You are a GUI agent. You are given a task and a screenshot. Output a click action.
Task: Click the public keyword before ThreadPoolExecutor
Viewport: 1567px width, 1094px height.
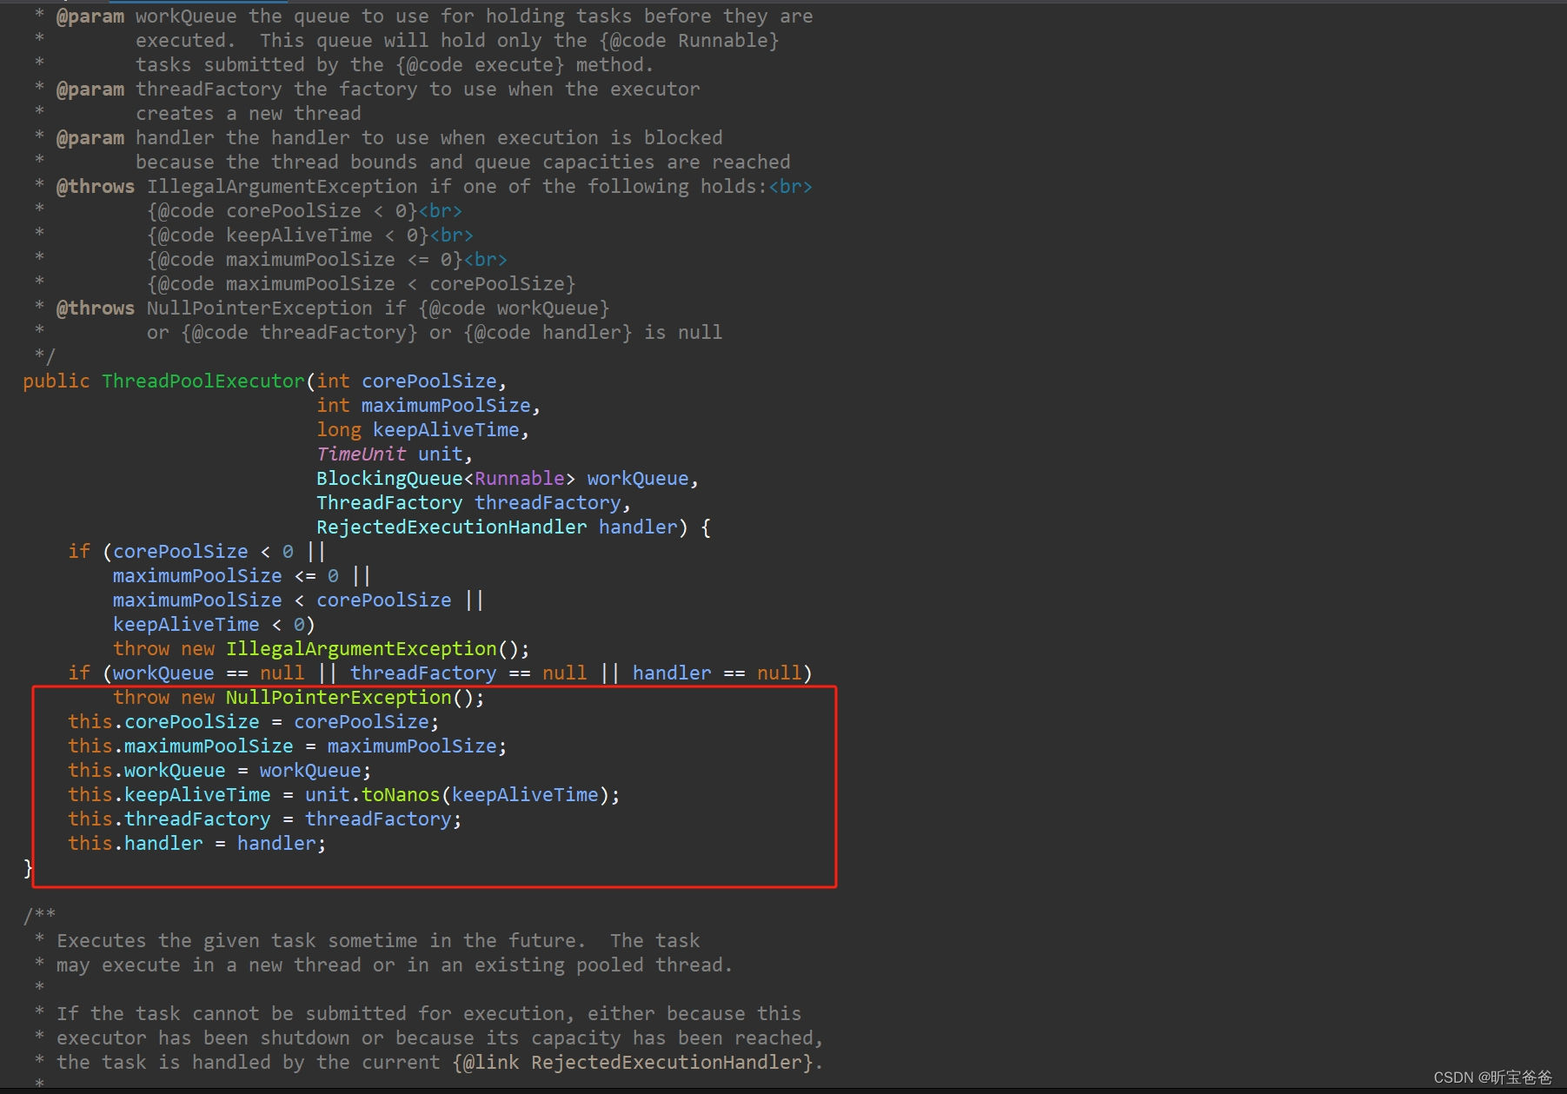click(56, 381)
